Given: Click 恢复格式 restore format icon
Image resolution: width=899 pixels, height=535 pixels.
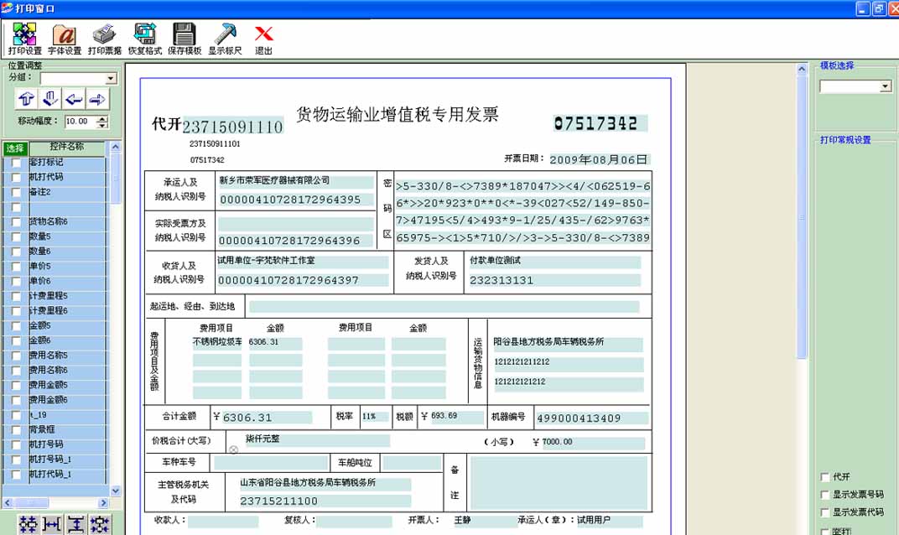Looking at the screenshot, I should (x=144, y=39).
